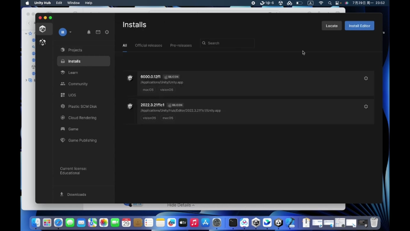The width and height of the screenshot is (410, 231).
Task: Open the Edit menu in menu bar
Action: [x=59, y=3]
